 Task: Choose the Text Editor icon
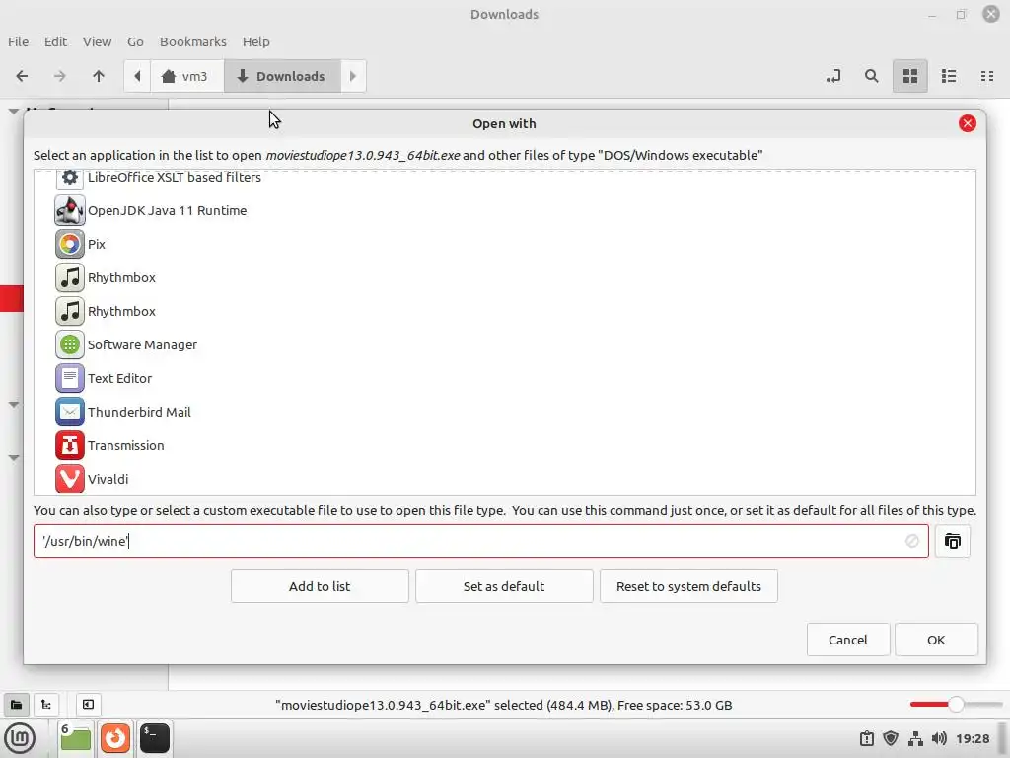[x=70, y=378]
